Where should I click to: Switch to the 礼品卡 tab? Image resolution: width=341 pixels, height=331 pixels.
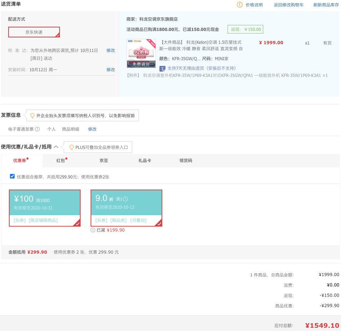tap(144, 160)
